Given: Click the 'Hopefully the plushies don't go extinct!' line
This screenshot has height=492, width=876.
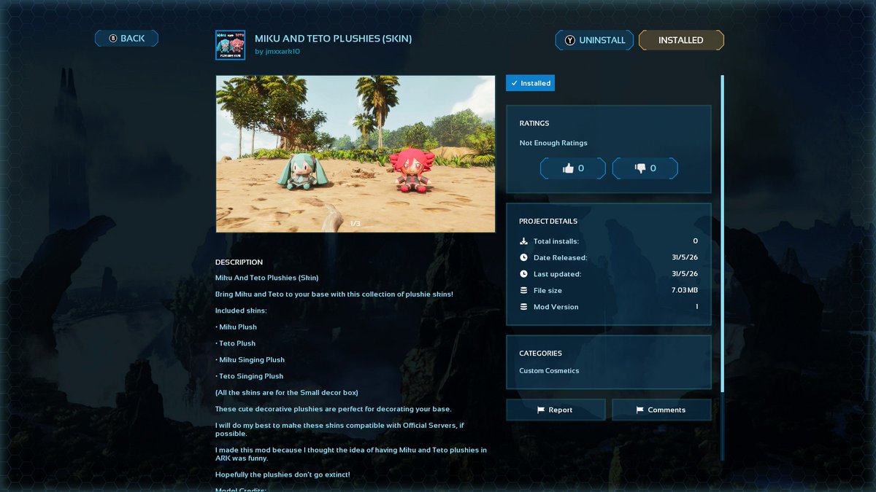Looking at the screenshot, I should 283,475.
